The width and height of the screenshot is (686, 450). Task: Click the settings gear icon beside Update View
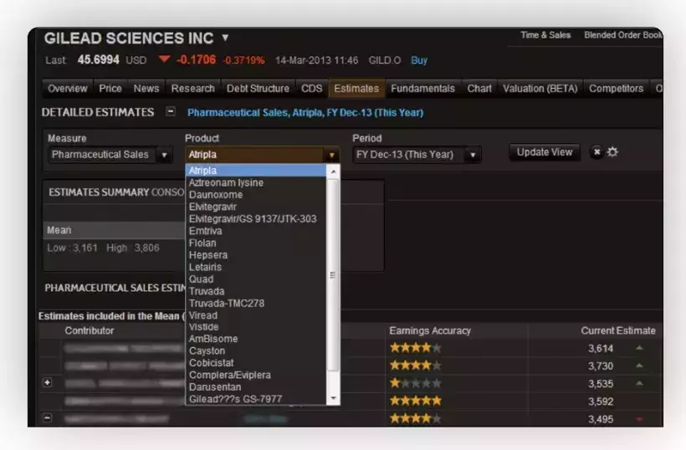(x=612, y=151)
